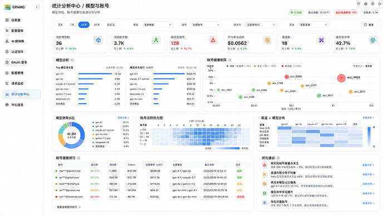Click the teal icon on the 缓存命中率 card

click(373, 40)
